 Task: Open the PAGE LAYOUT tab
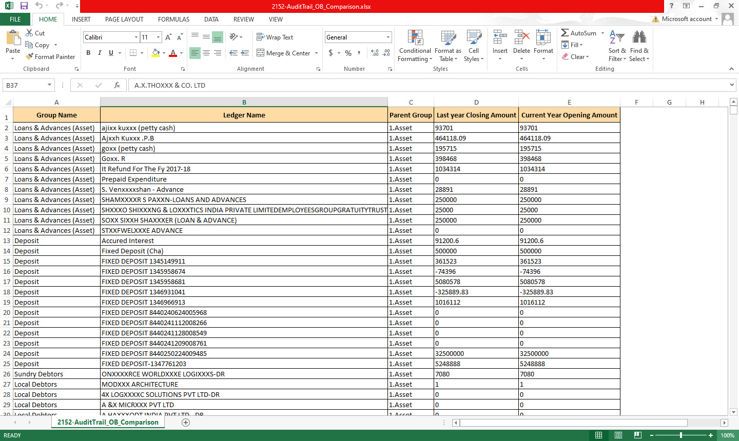click(x=124, y=19)
